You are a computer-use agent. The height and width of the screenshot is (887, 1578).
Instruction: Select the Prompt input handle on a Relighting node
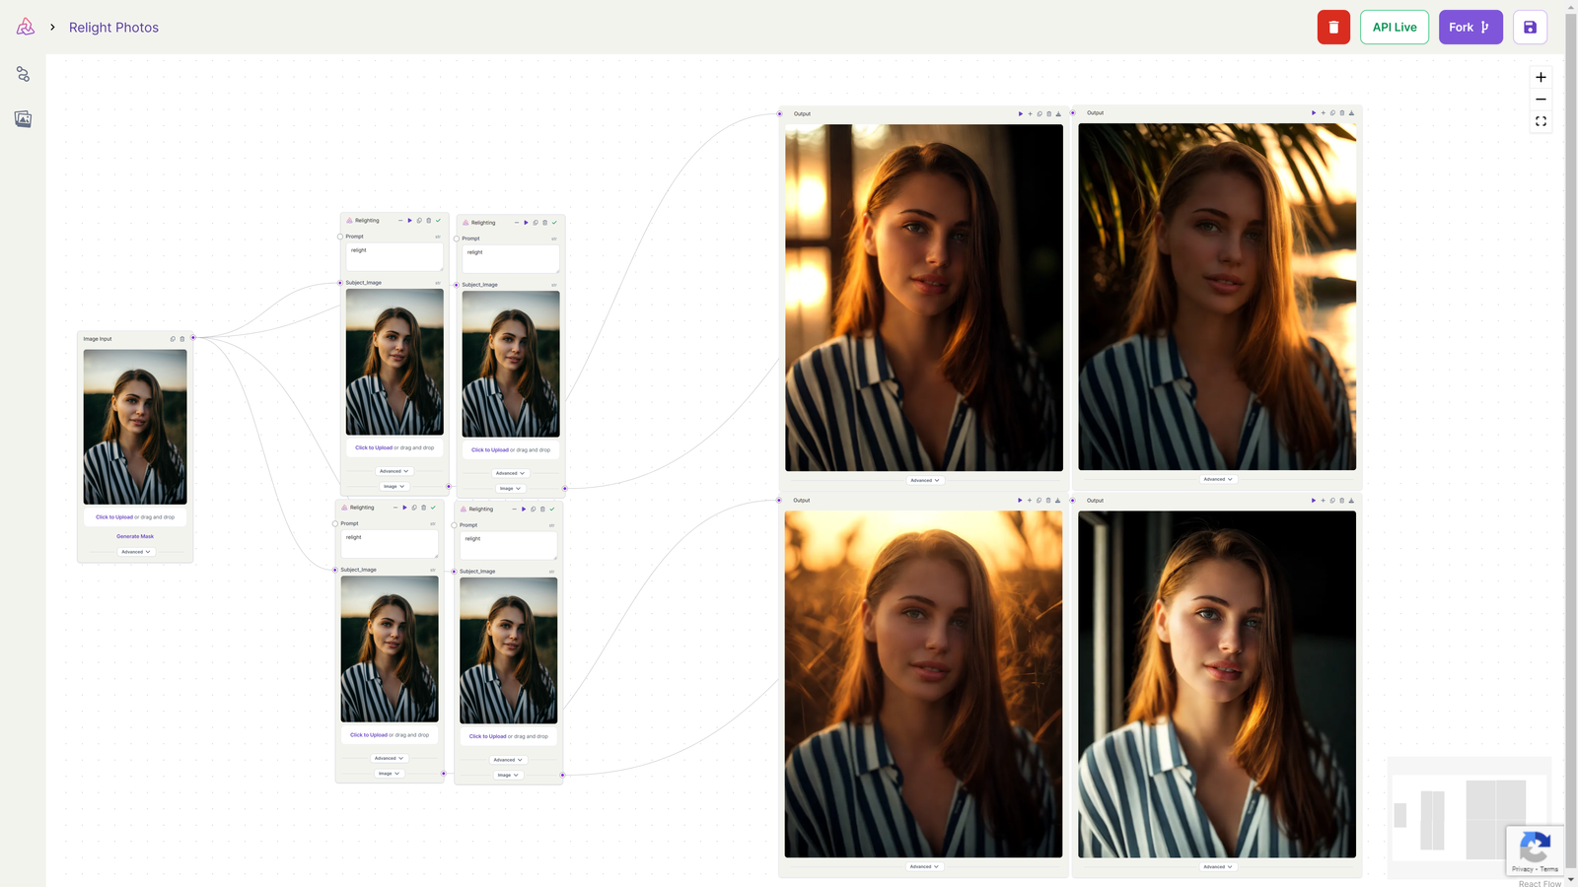tap(342, 237)
